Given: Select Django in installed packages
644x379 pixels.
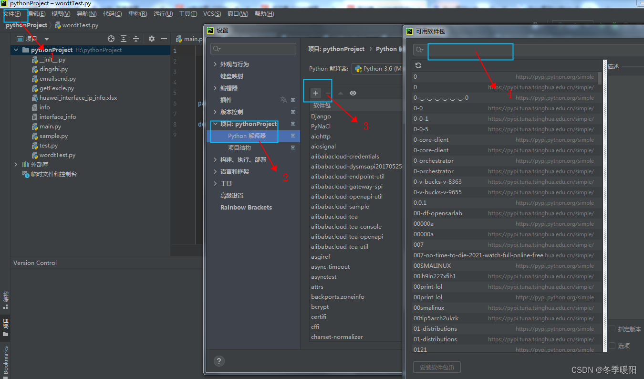Looking at the screenshot, I should [357, 116].
